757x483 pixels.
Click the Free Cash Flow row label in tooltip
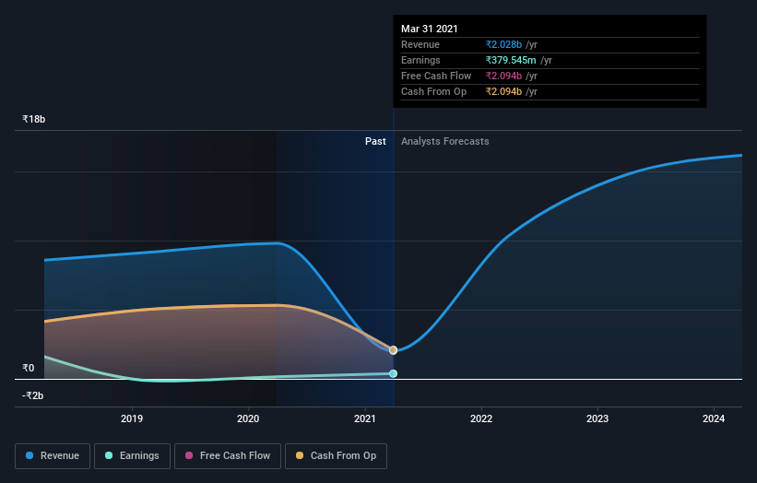click(x=436, y=76)
